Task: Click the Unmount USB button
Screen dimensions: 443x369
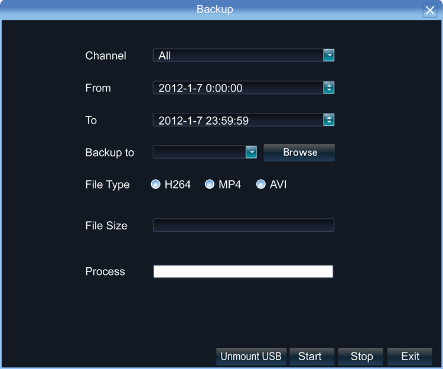Action: [x=251, y=356]
